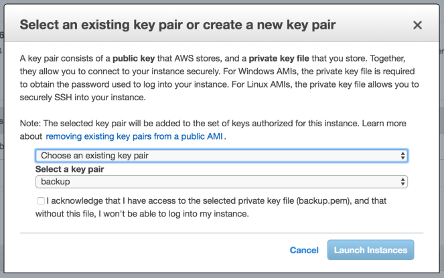
Task: Close the key pair dialog with X
Action: coord(417,25)
